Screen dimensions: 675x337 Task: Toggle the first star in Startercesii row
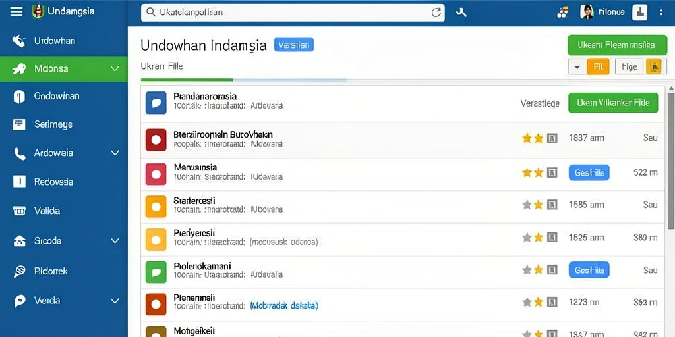click(527, 205)
